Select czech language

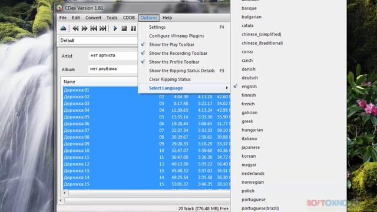click(247, 60)
